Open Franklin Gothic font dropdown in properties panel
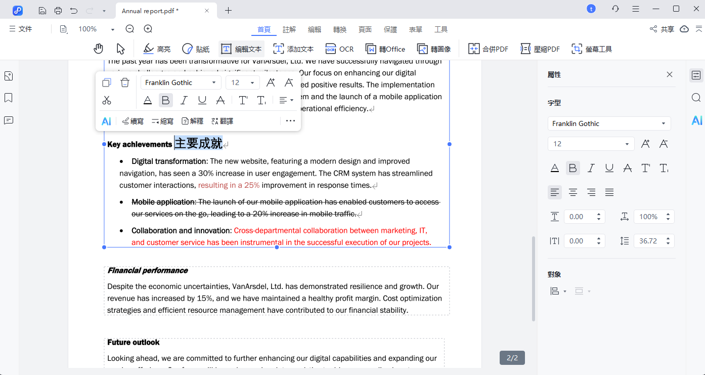 point(609,123)
